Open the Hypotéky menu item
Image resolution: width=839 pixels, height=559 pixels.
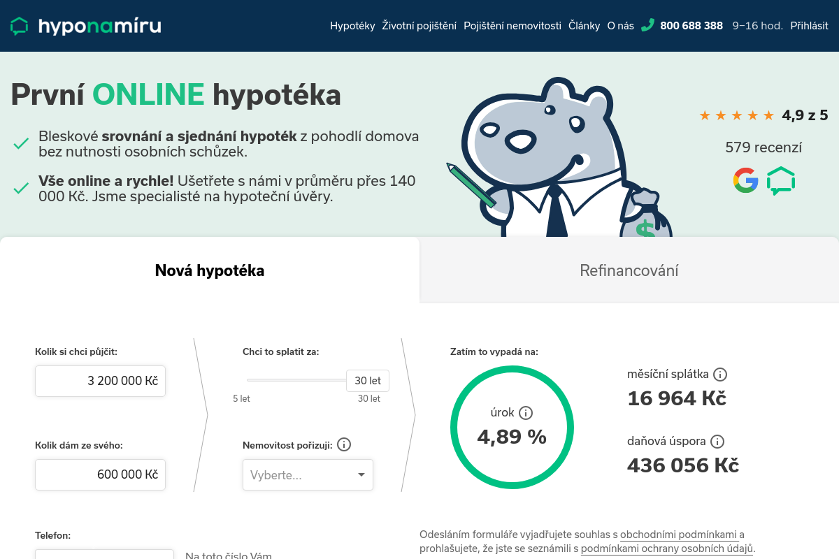point(352,26)
